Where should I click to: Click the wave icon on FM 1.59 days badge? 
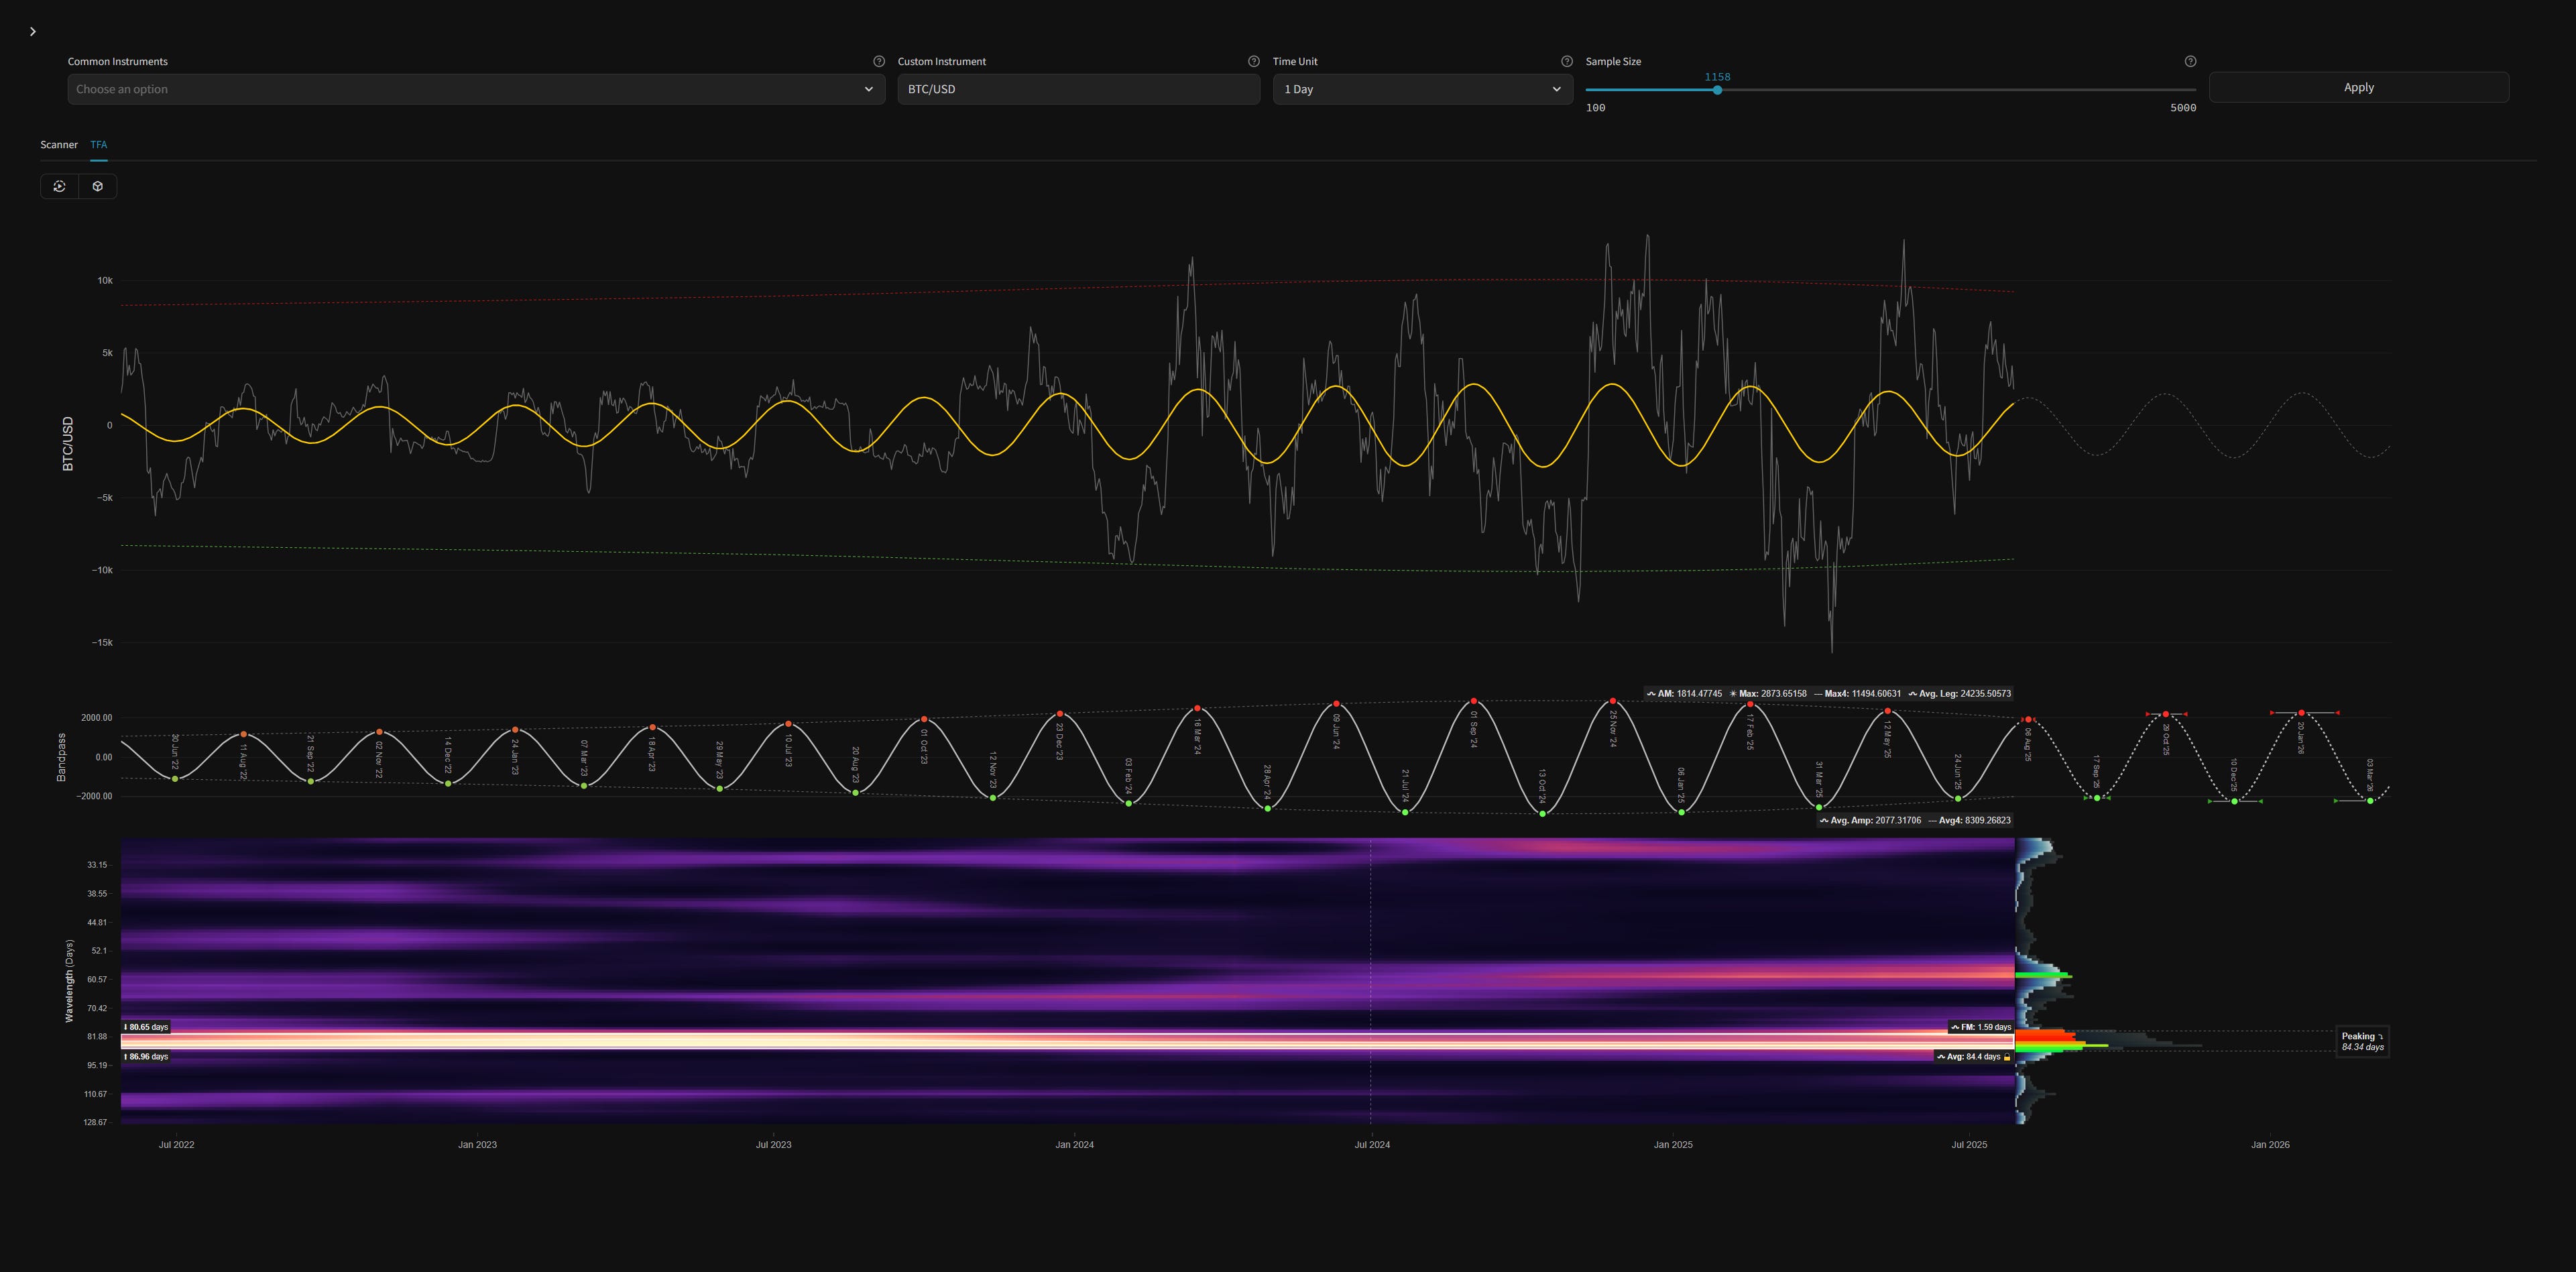point(1955,1027)
